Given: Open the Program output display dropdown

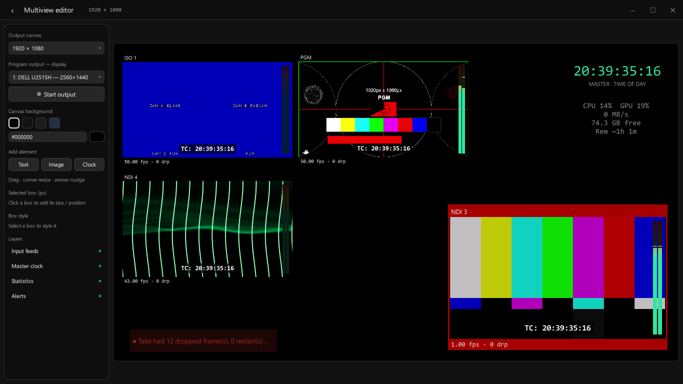Looking at the screenshot, I should point(56,77).
